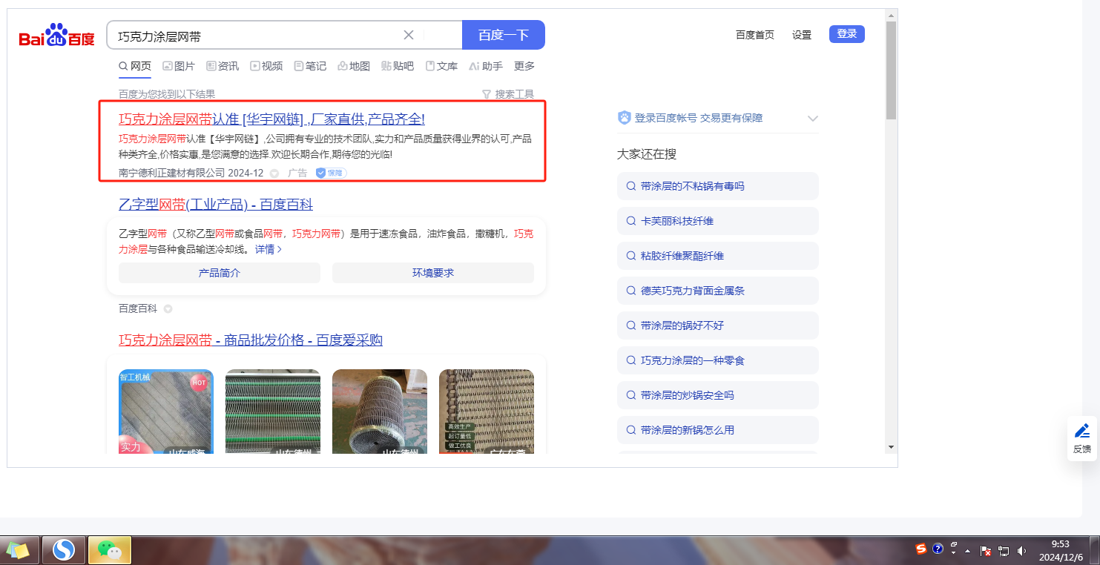
Task: Open the thumbnail labeled 高效生产
Action: point(487,412)
